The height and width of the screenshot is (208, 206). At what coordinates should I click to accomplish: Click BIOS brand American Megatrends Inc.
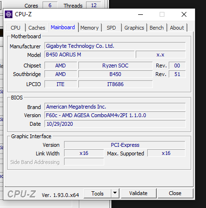[x=115, y=107]
